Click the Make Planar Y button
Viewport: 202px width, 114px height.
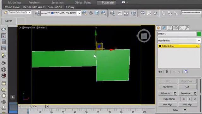[x=189, y=99]
